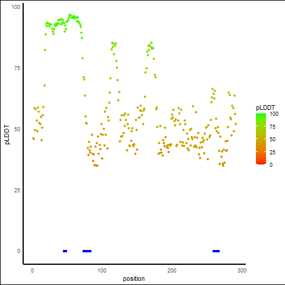Screen dimensions: 285x285
Task: Click the x-axis label position
Action: pyautogui.click(x=134, y=279)
